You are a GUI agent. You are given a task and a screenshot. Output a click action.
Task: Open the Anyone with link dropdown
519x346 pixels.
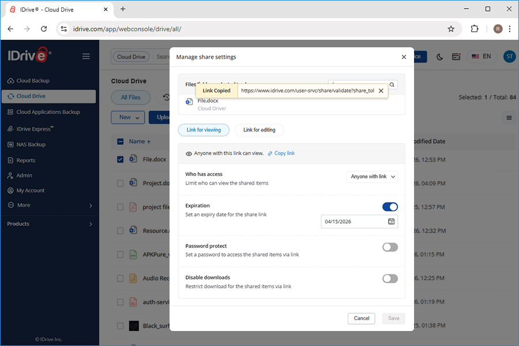(x=372, y=176)
